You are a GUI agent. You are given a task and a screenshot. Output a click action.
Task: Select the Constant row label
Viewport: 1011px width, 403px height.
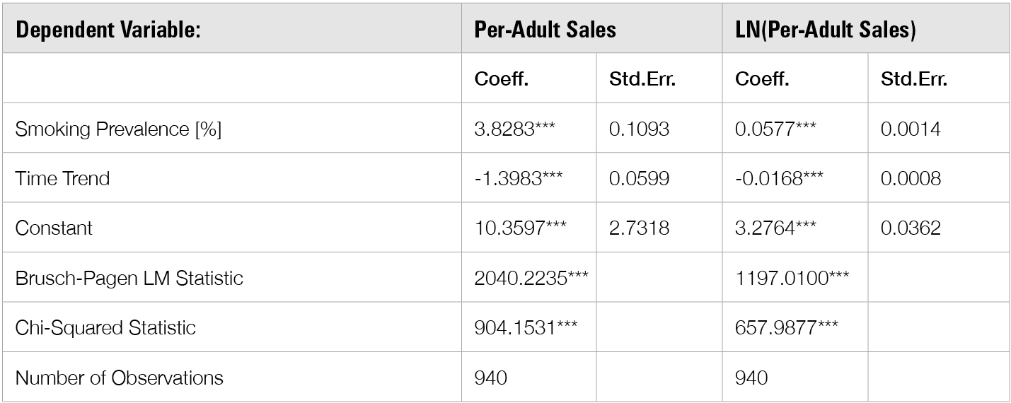(x=54, y=228)
